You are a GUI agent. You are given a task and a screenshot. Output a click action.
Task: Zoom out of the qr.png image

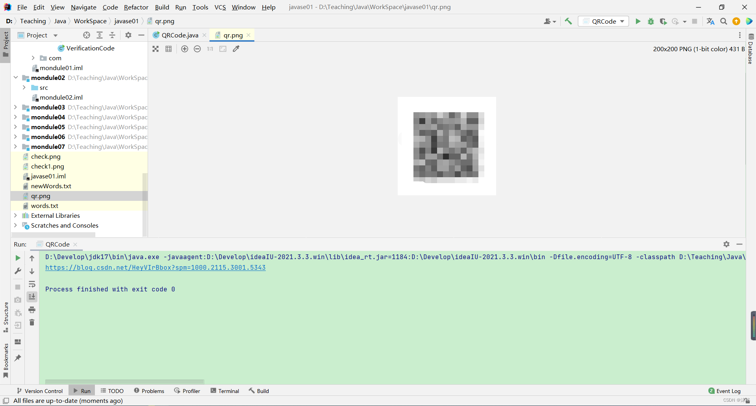point(197,48)
